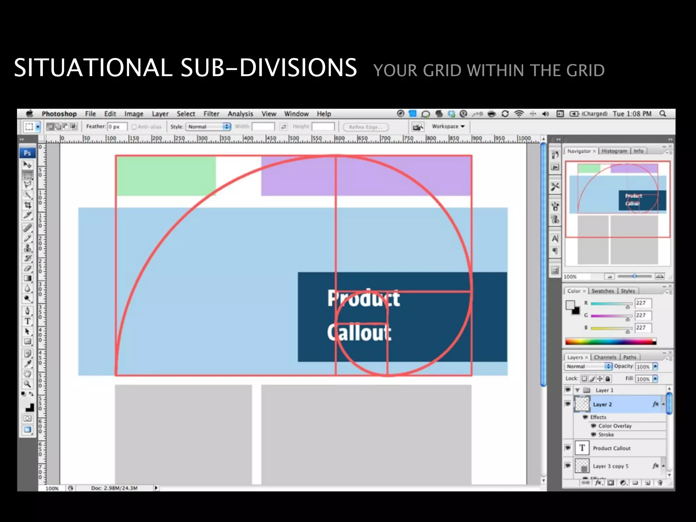This screenshot has width=696, height=522.
Task: Select the Dodge tool
Action: click(x=28, y=299)
